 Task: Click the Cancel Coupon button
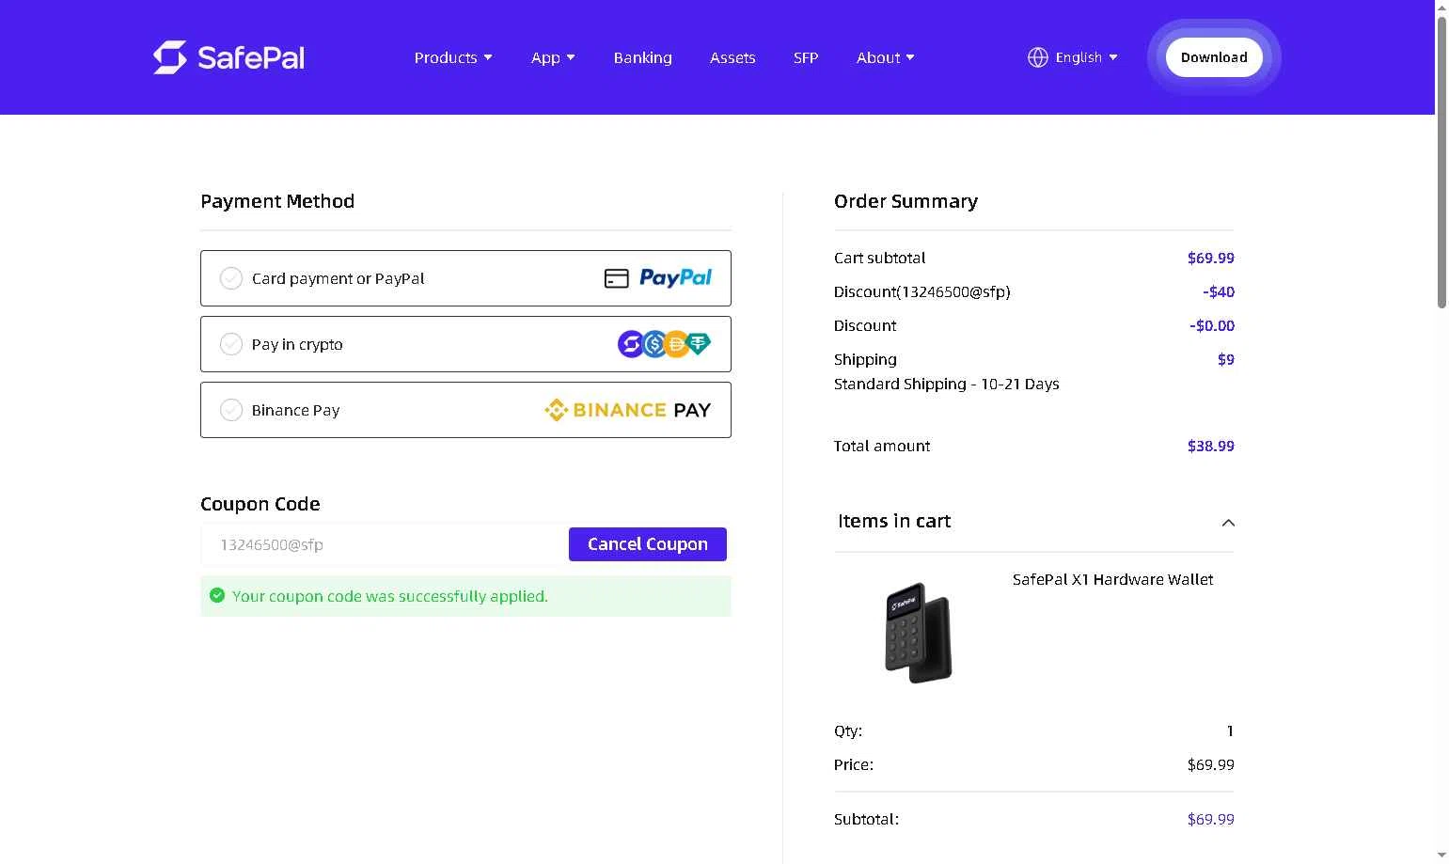648,544
